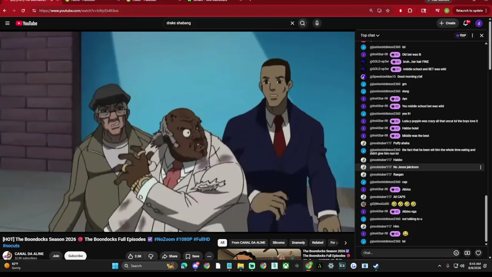The width and height of the screenshot is (492, 277).
Task: Click the #NoZoom hashtag link
Action: 165,239
